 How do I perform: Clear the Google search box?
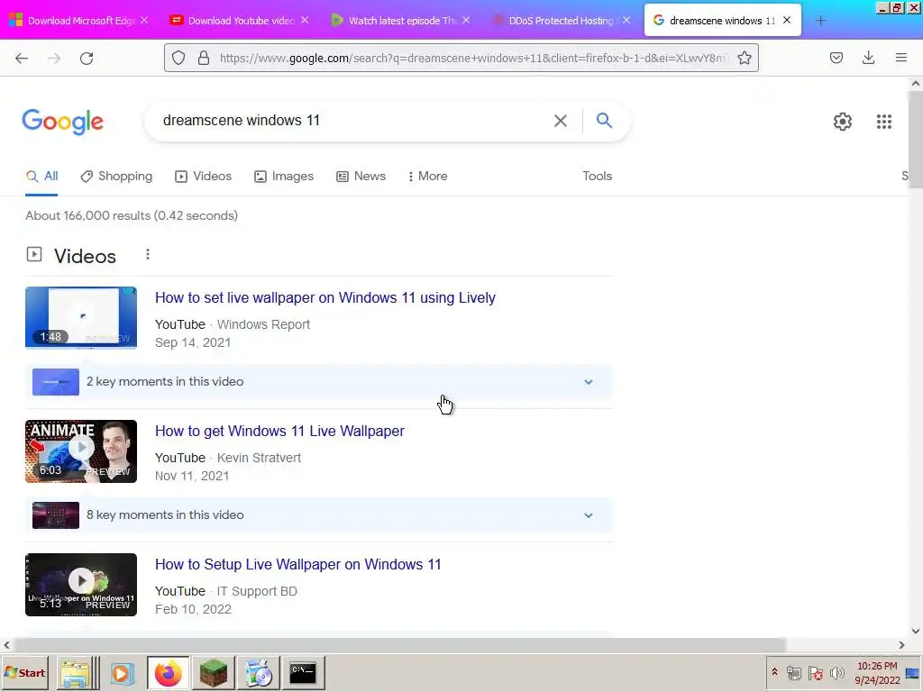point(561,121)
